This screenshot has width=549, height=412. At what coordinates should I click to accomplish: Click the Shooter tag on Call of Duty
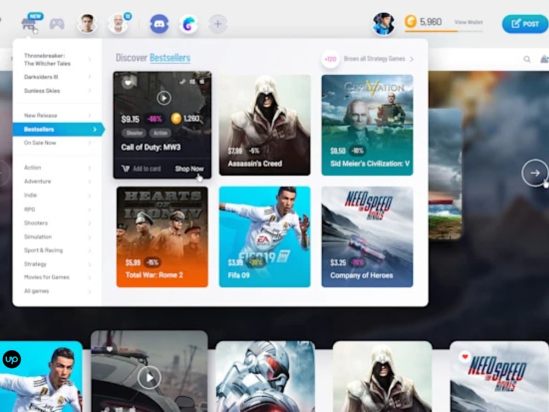click(135, 133)
